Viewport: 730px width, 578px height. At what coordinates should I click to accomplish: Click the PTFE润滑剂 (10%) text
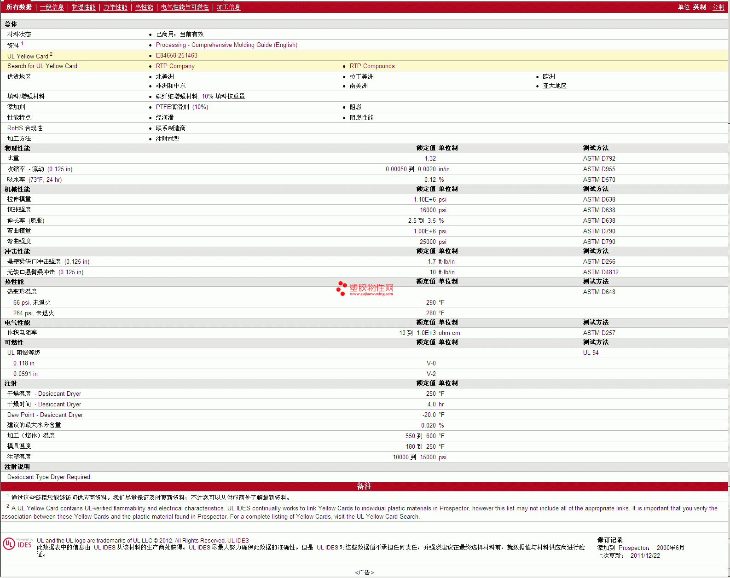[182, 107]
